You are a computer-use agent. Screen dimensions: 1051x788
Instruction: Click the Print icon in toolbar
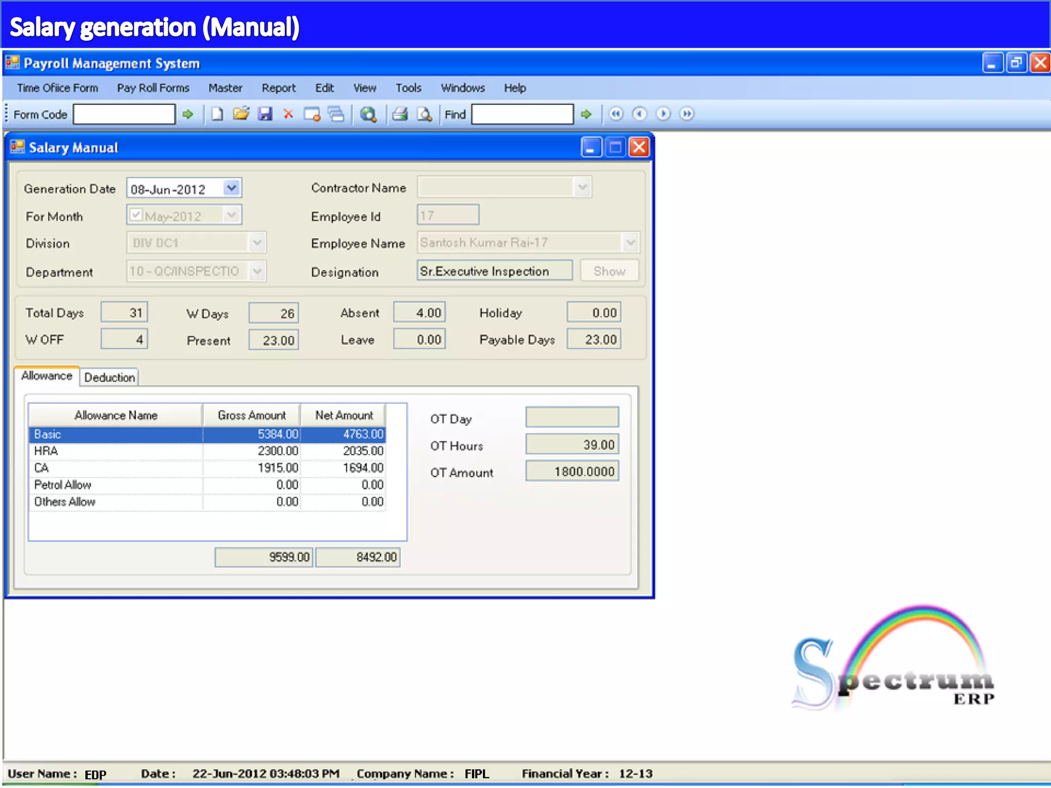[400, 114]
